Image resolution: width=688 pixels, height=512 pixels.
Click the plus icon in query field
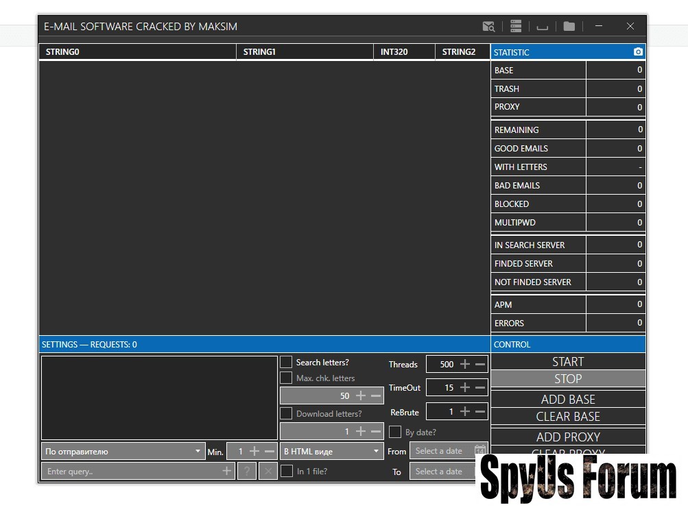tap(227, 471)
